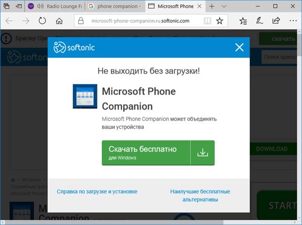
Task: Go forward with the forward arrow
Action: 26,21
